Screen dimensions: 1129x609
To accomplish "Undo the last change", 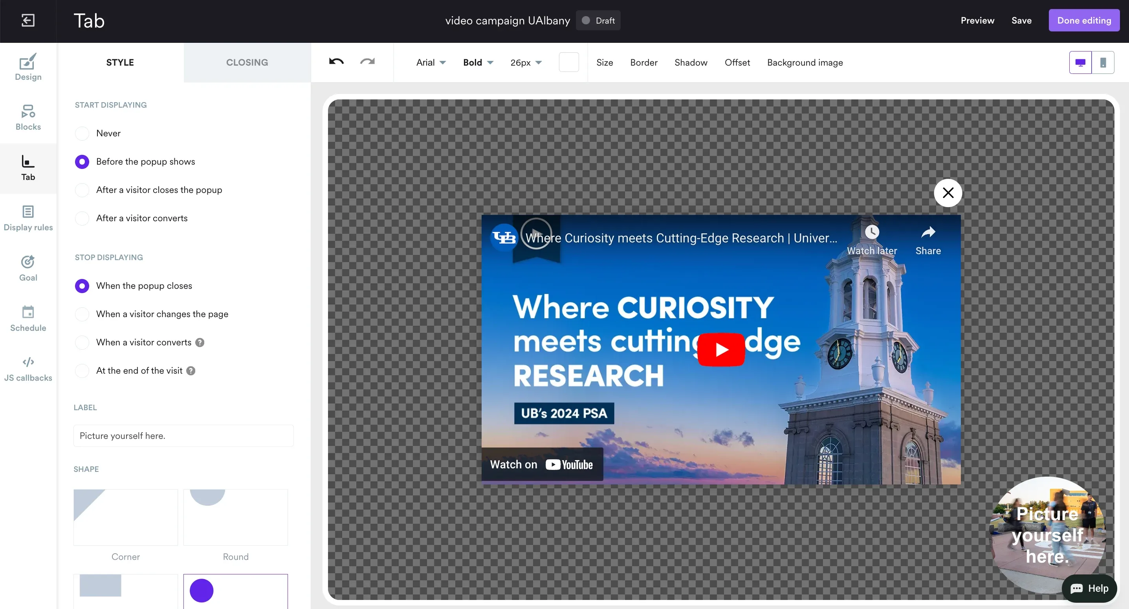I will 336,62.
